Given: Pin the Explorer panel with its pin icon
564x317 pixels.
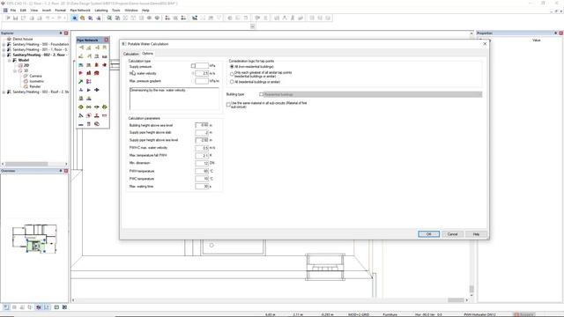Looking at the screenshot, I should [x=61, y=33].
